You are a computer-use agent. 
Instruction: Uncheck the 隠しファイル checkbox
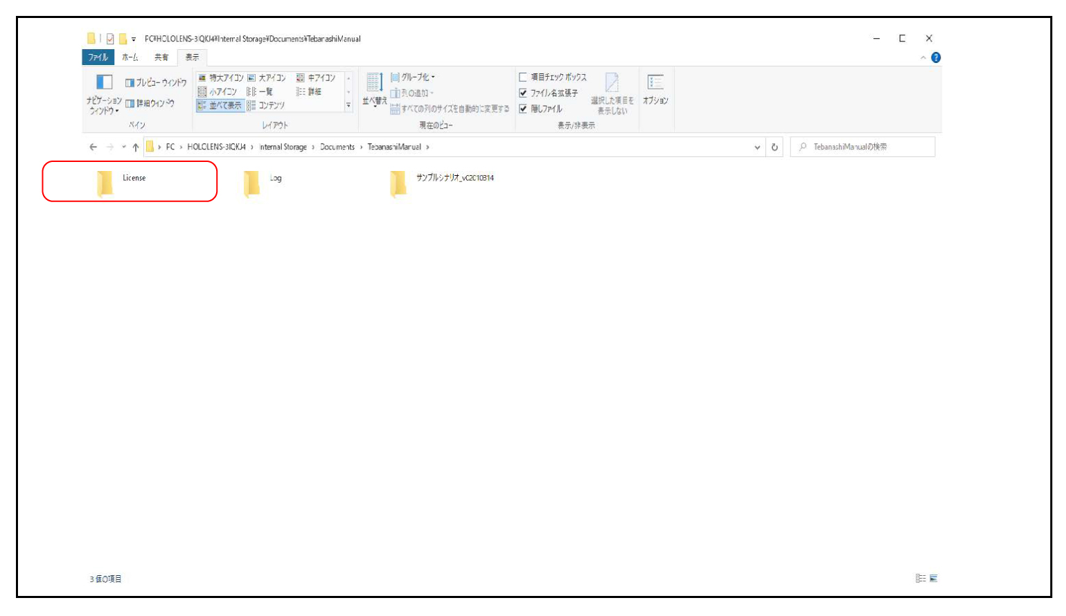[x=523, y=109]
